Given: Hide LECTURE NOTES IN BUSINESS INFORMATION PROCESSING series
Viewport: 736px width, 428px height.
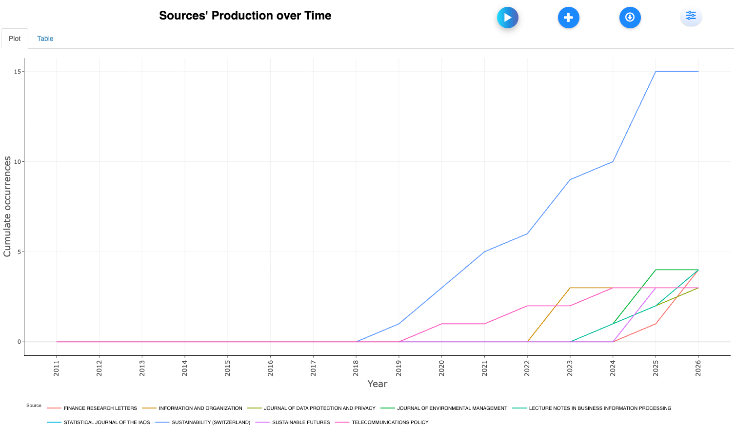Looking at the screenshot, I should coord(599,409).
